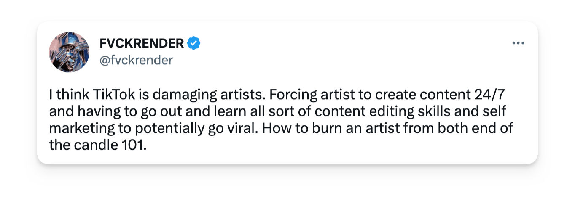
Task: Open the three-dot more options menu
Action: [x=518, y=43]
